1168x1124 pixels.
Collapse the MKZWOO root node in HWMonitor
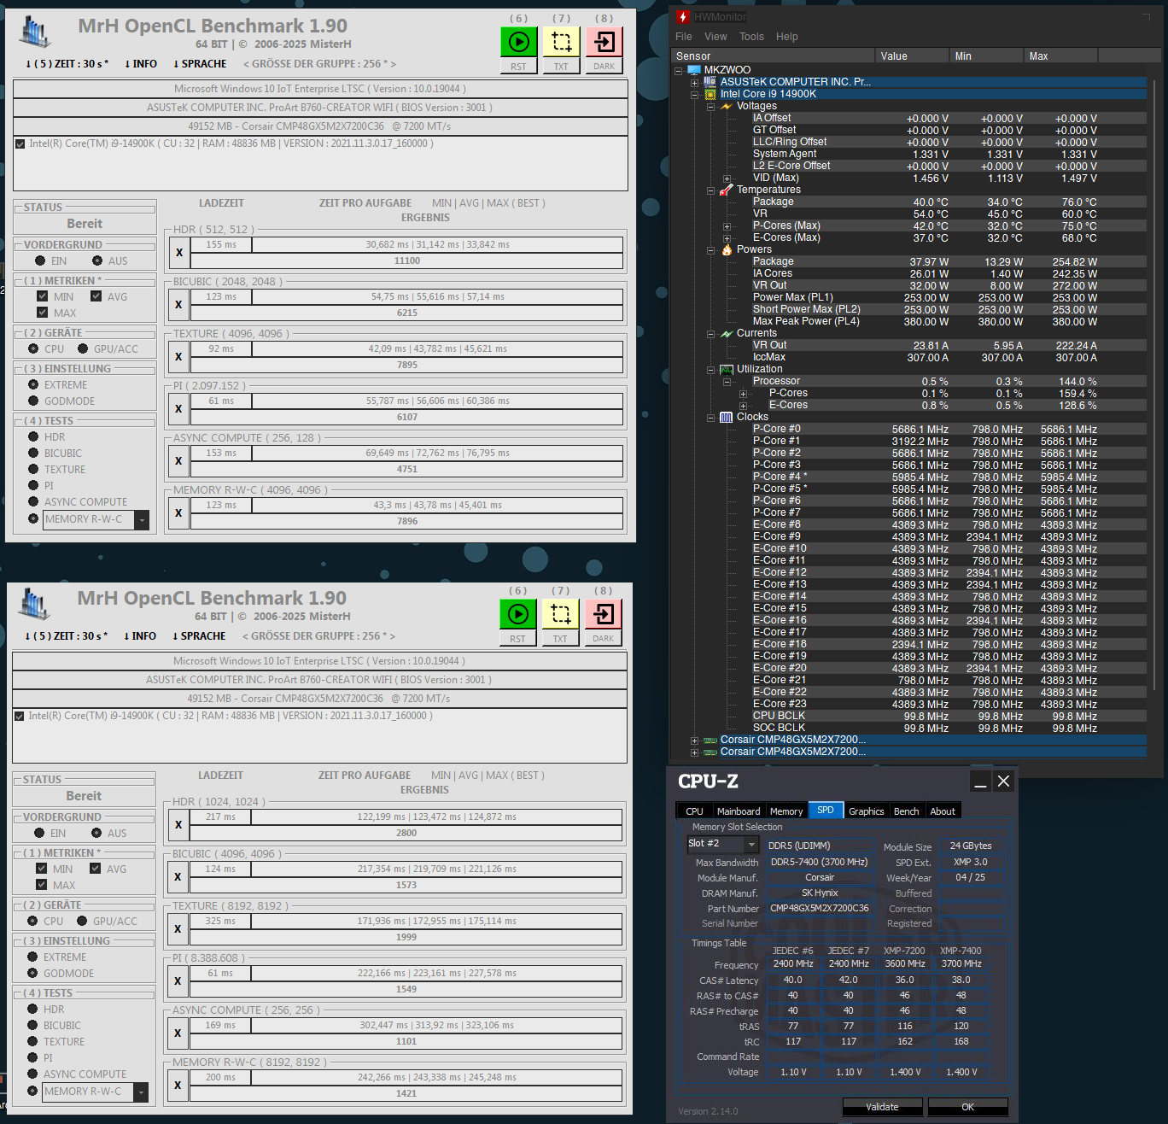[x=679, y=71]
